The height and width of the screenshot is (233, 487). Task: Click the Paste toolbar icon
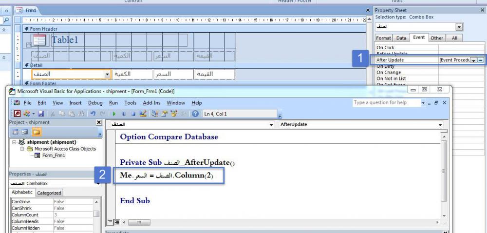point(72,114)
